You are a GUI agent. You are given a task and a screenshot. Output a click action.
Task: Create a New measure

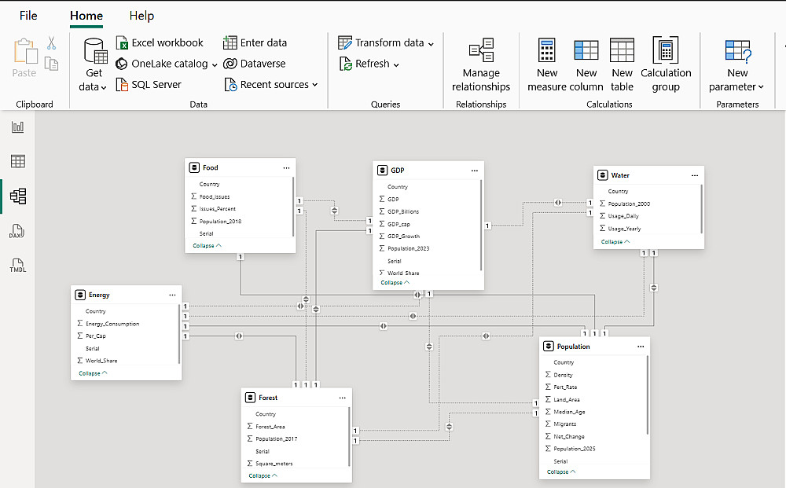tap(547, 64)
